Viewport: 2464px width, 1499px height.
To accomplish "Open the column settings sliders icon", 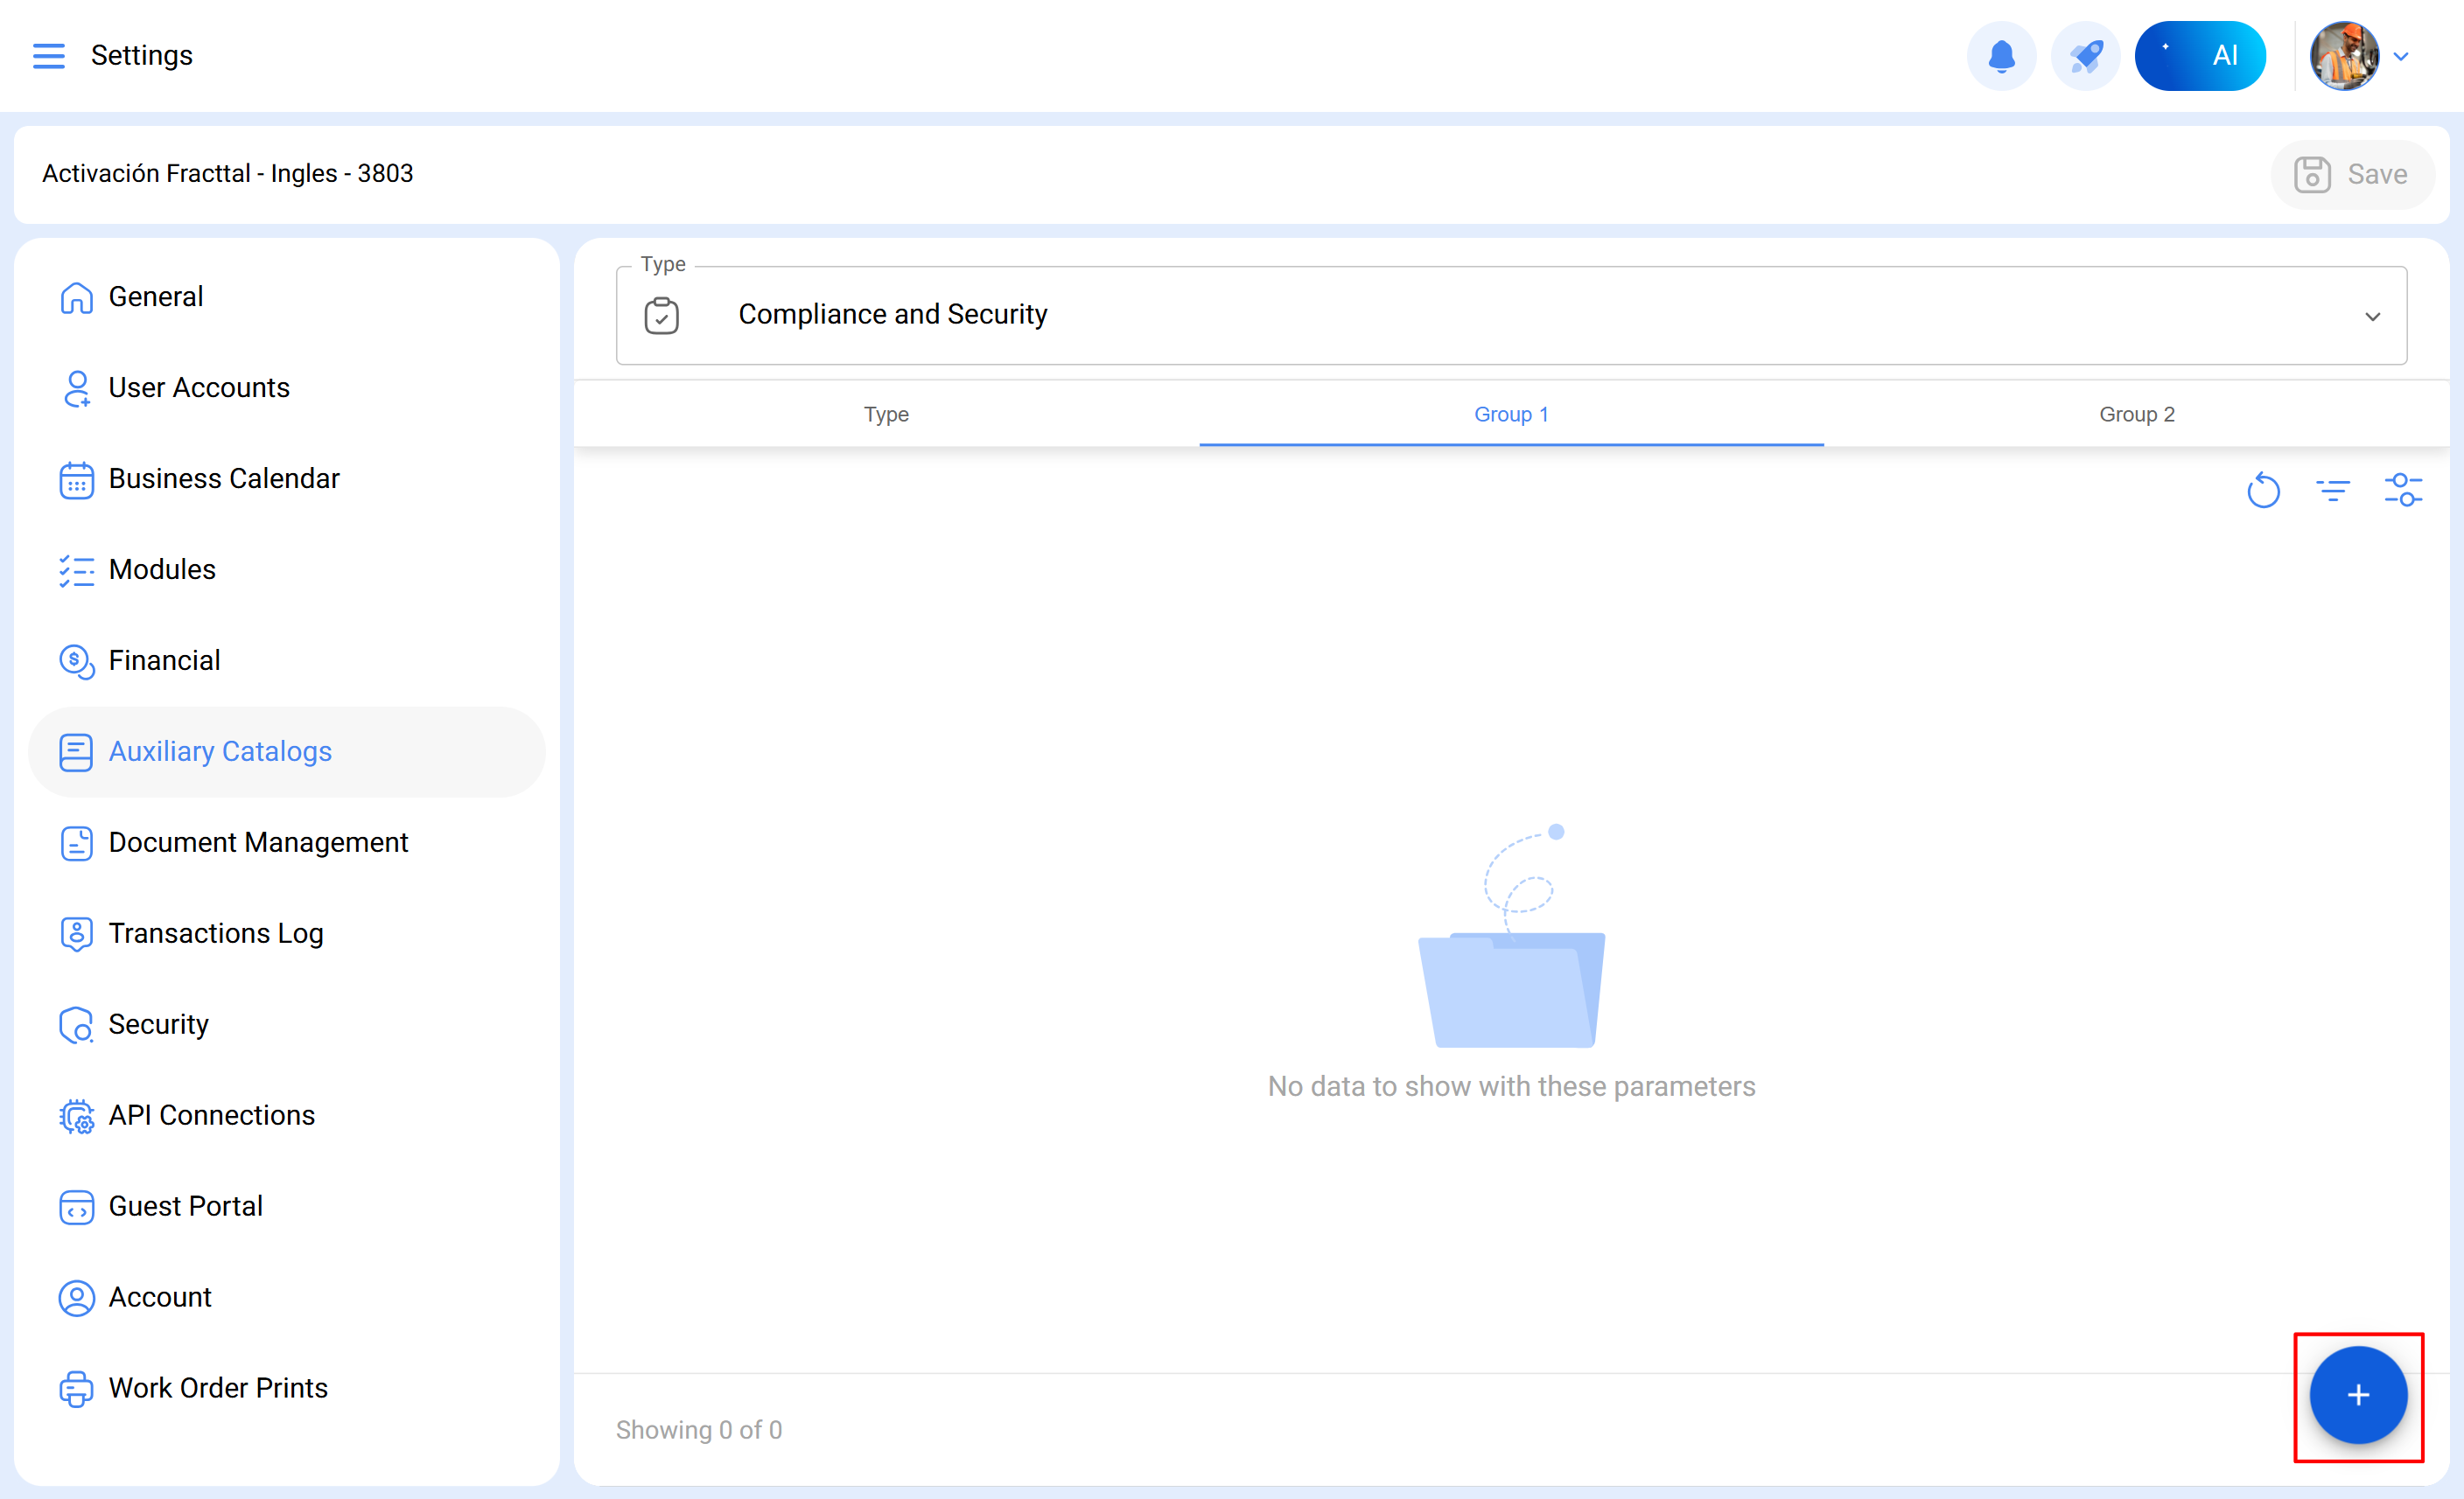I will [x=2403, y=491].
